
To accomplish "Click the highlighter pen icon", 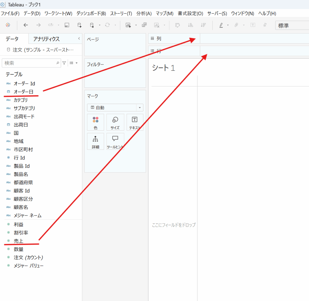I will (x=221, y=25).
